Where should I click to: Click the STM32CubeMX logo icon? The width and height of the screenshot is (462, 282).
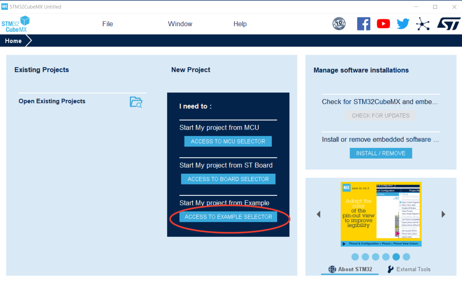(15, 24)
